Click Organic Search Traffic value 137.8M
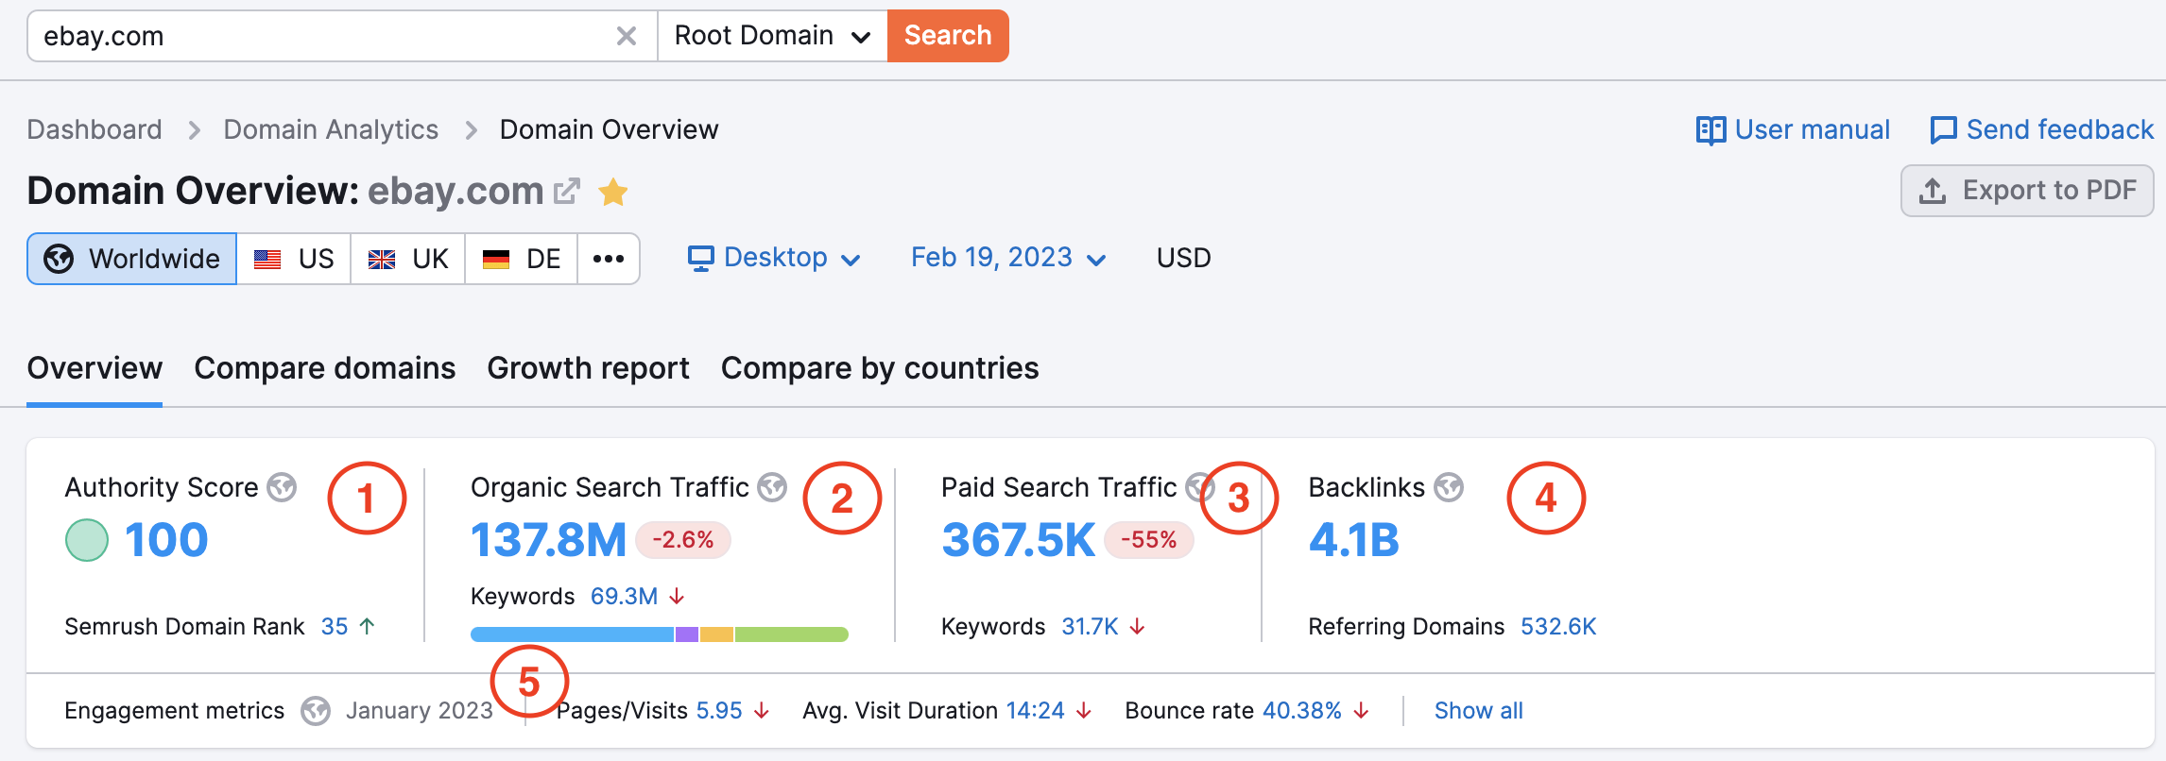Image resolution: width=2166 pixels, height=761 pixels. pos(548,540)
